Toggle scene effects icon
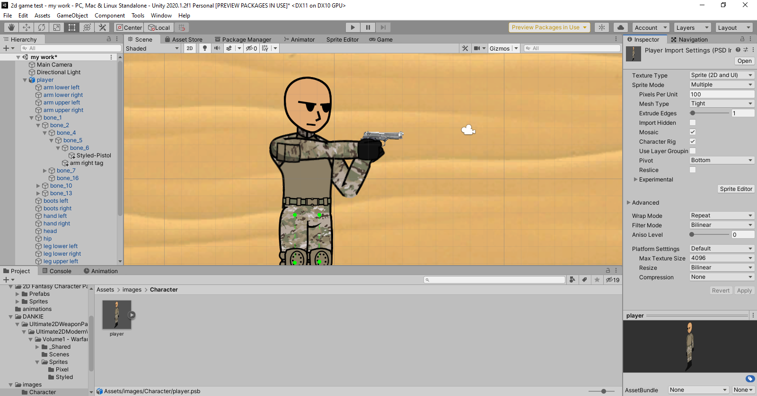Image resolution: width=757 pixels, height=396 pixels. point(229,48)
